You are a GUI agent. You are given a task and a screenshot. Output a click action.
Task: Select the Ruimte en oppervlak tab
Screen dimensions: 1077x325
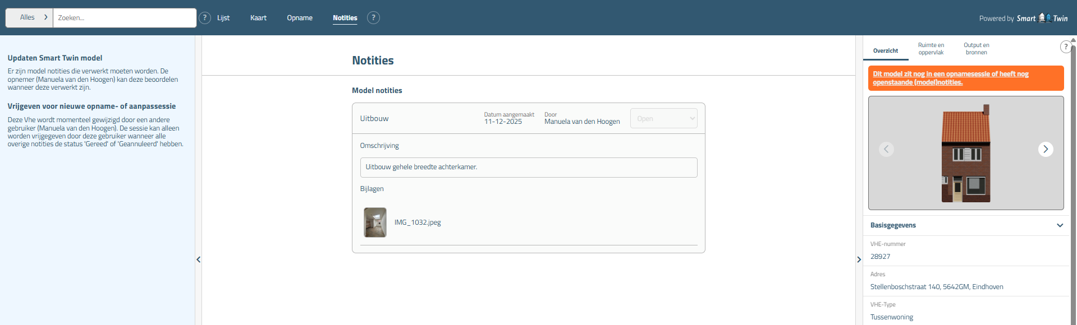(x=931, y=49)
